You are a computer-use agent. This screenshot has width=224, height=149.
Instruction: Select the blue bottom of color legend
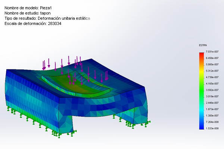202,126
